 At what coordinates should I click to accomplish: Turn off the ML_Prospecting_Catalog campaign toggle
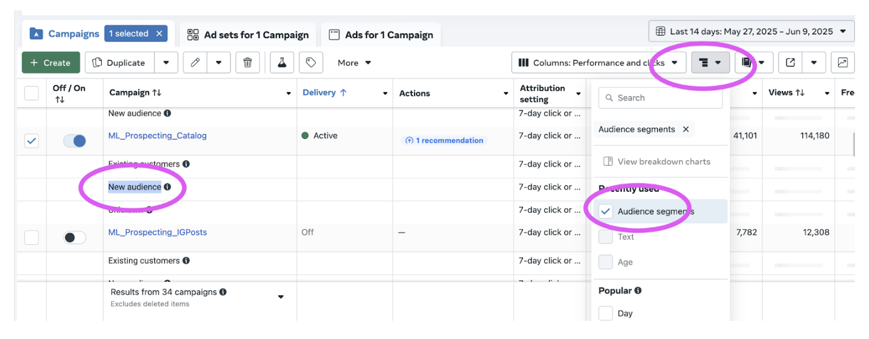(74, 141)
